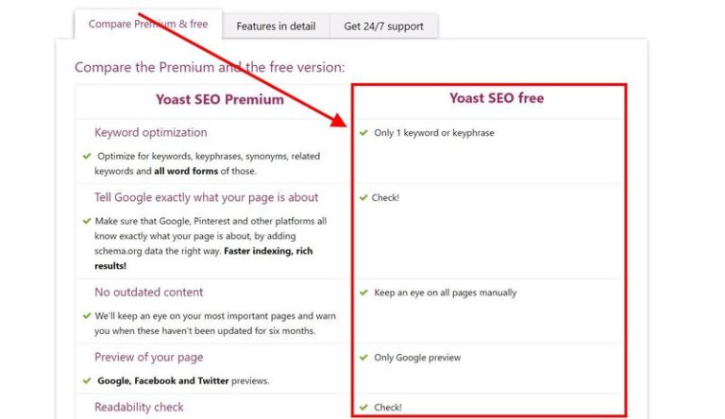This screenshot has height=419, width=725.
Task: Click the checkmark next to first free Check!
Action: pyautogui.click(x=363, y=198)
